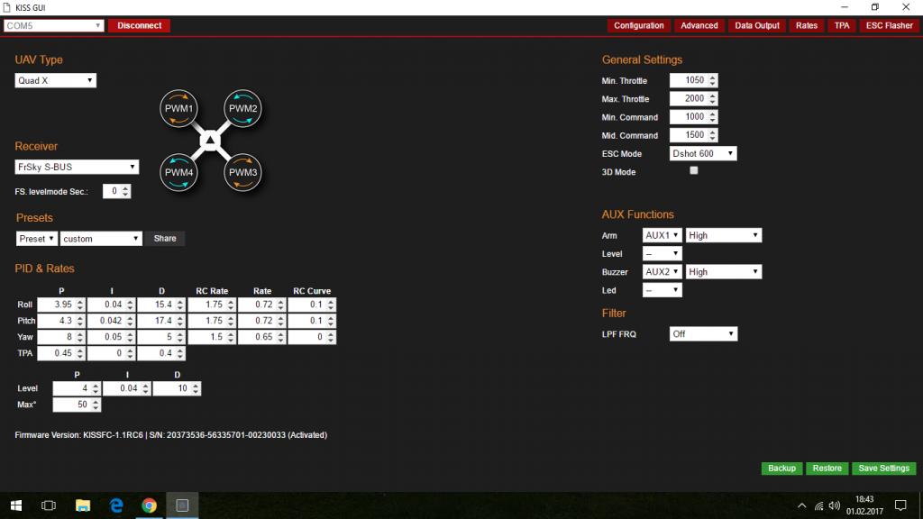The width and height of the screenshot is (923, 519).
Task: Open File Explorer from the taskbar
Action: [82, 505]
